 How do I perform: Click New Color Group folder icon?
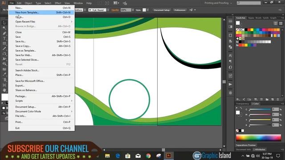pyautogui.click(x=267, y=99)
